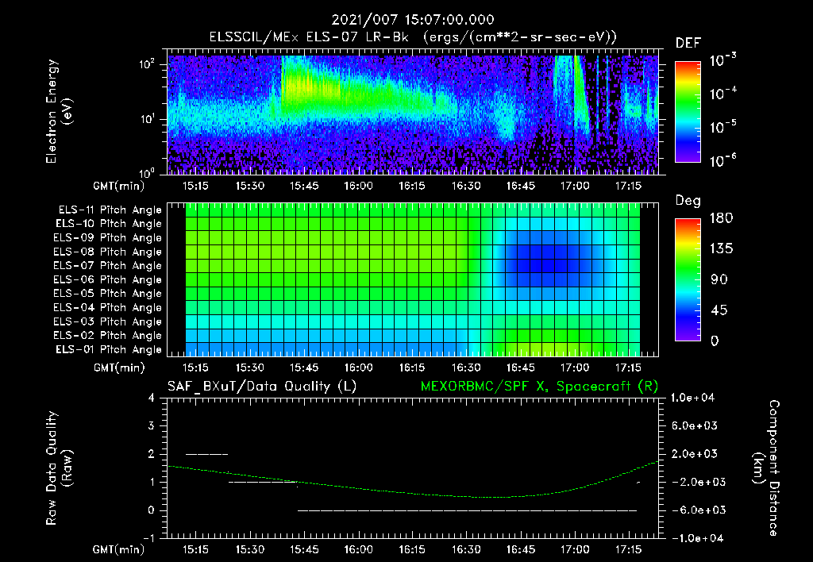Select the ELS-03 Pitch Angle row label
813x562 pixels.
click(108, 321)
